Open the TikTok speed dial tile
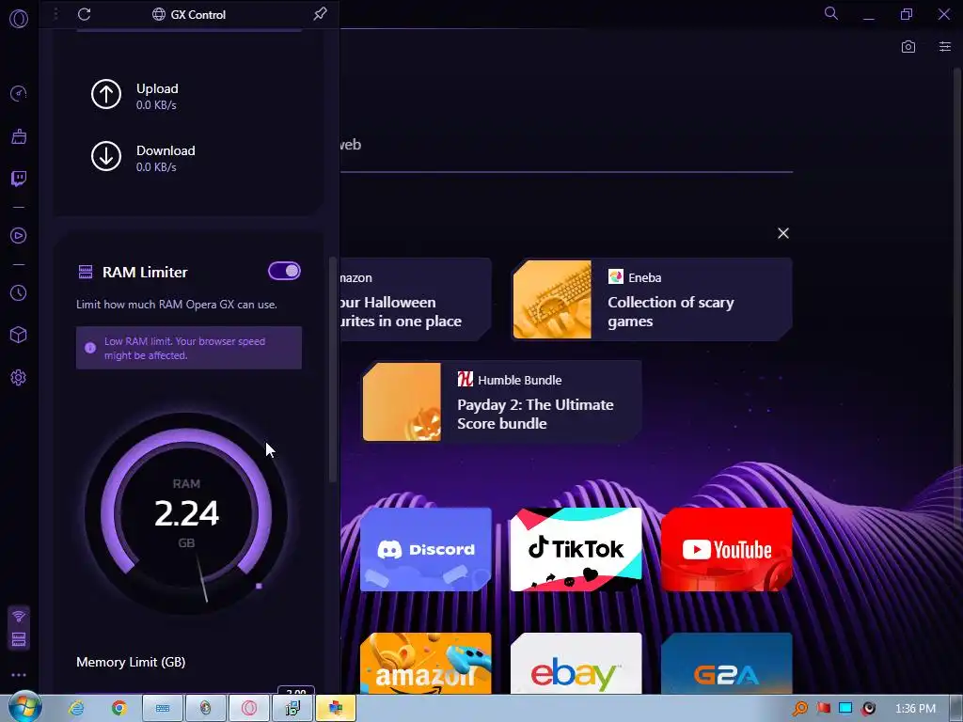Screen dimensions: 963x722 [x=576, y=549]
